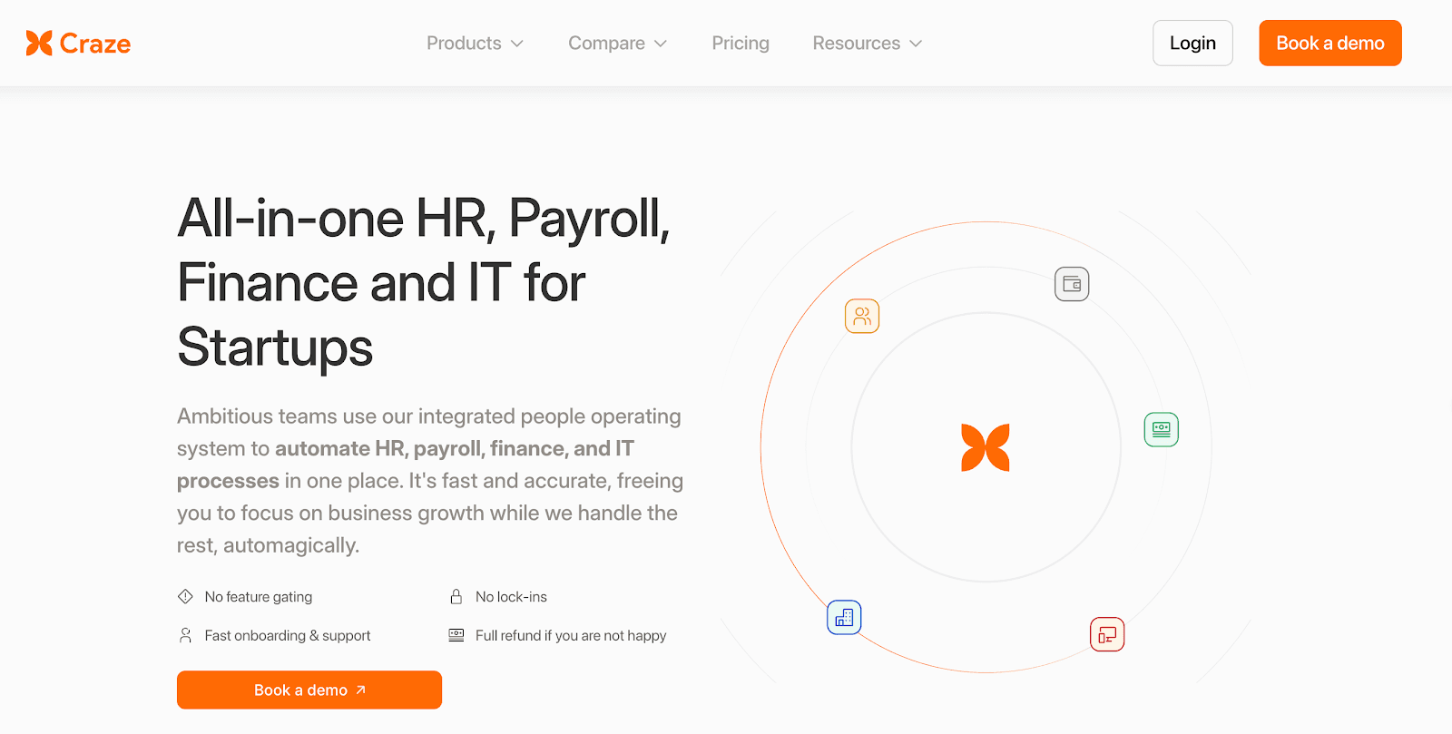The height and width of the screenshot is (734, 1452).
Task: Open the Compare menu
Action: [618, 44]
